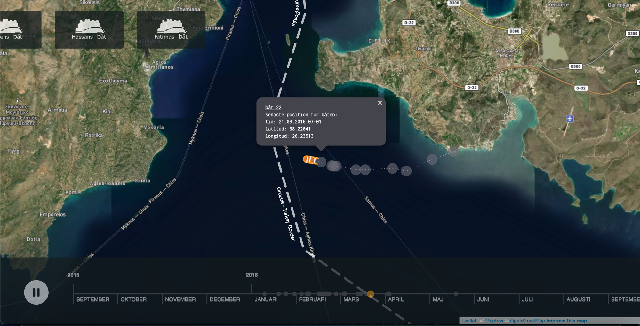The image size is (640, 326).
Task: Click the Improve this map link
Action: (566, 321)
